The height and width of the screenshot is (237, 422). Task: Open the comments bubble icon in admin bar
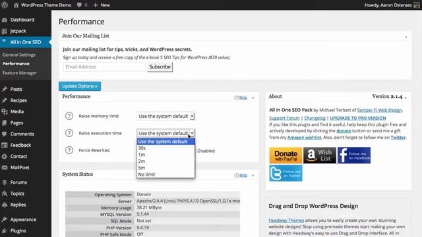pyautogui.click(x=79, y=5)
